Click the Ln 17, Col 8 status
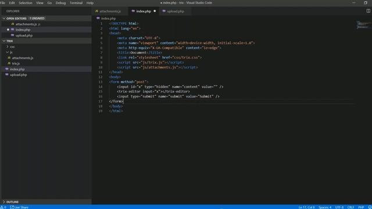372x209 pixels. 306,207
